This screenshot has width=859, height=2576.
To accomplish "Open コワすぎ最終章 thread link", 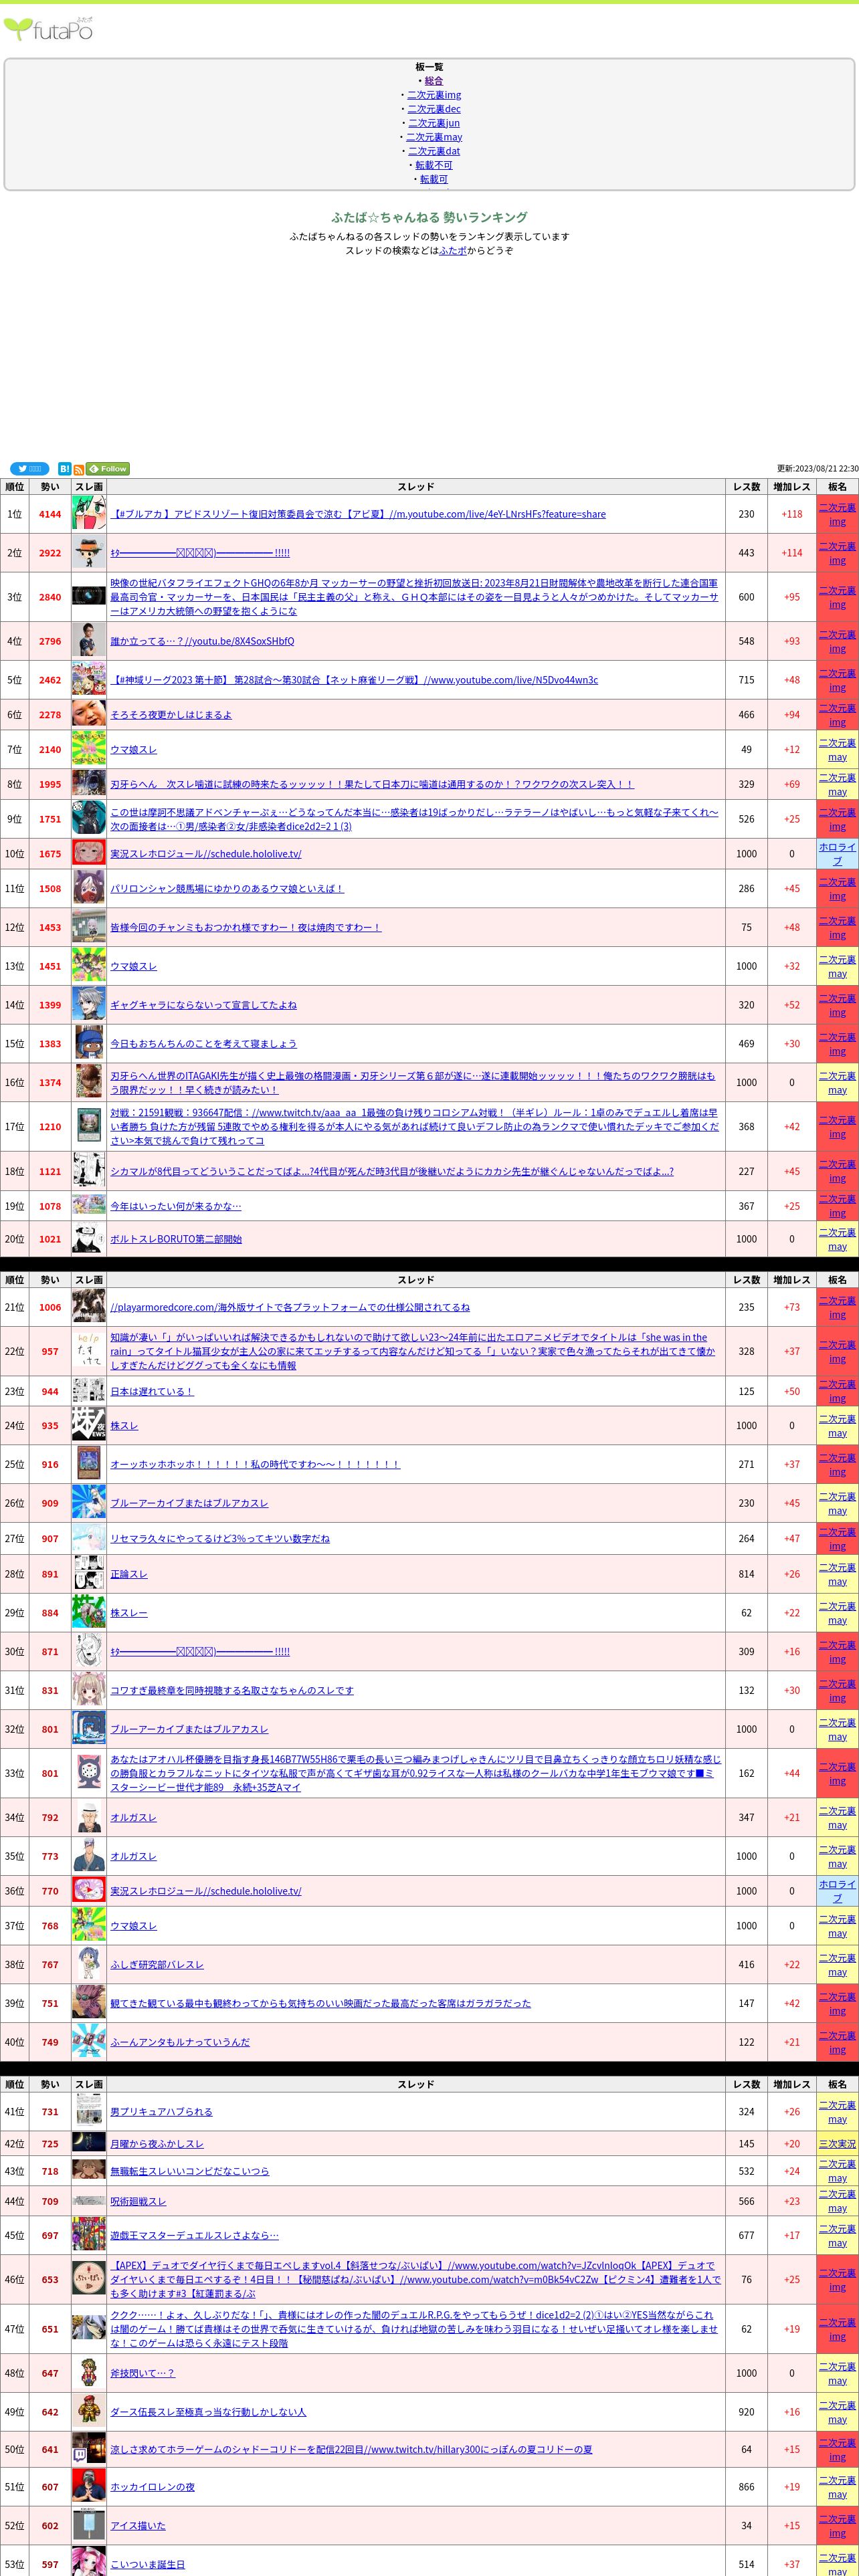I will [232, 1690].
